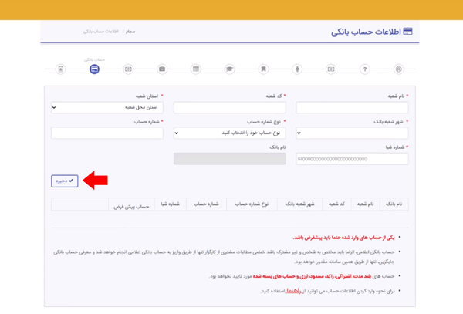Click the شماره حساب table column header
The image size is (463, 314).
coord(206,204)
